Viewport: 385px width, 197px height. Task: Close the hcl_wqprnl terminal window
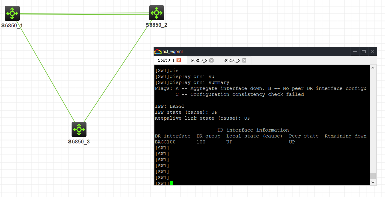372,51
